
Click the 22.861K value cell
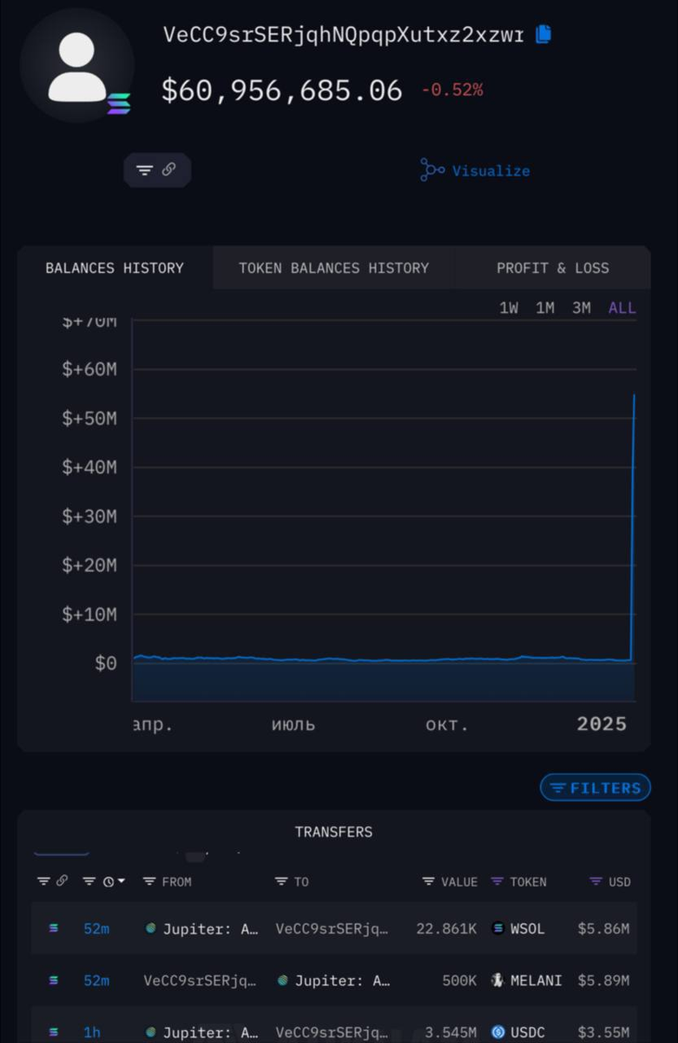(446, 928)
